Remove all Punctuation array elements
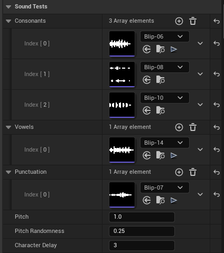The width and height of the screenshot is (224, 253). (193, 172)
